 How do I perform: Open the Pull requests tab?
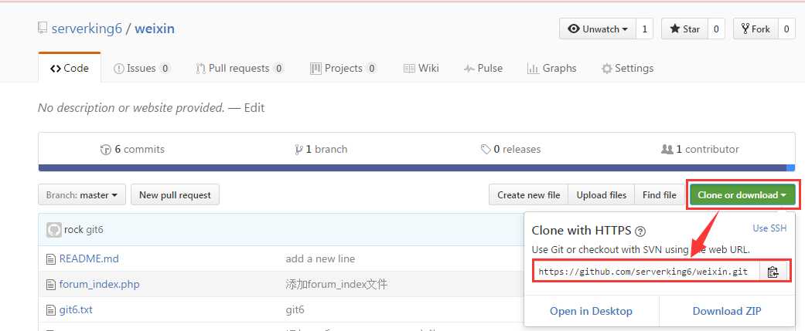tap(240, 68)
